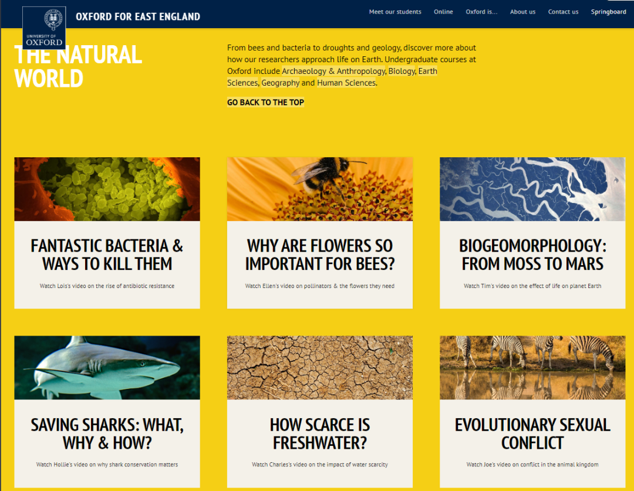Open the Biology course link
Viewport: 634px width, 491px height.
click(x=402, y=71)
